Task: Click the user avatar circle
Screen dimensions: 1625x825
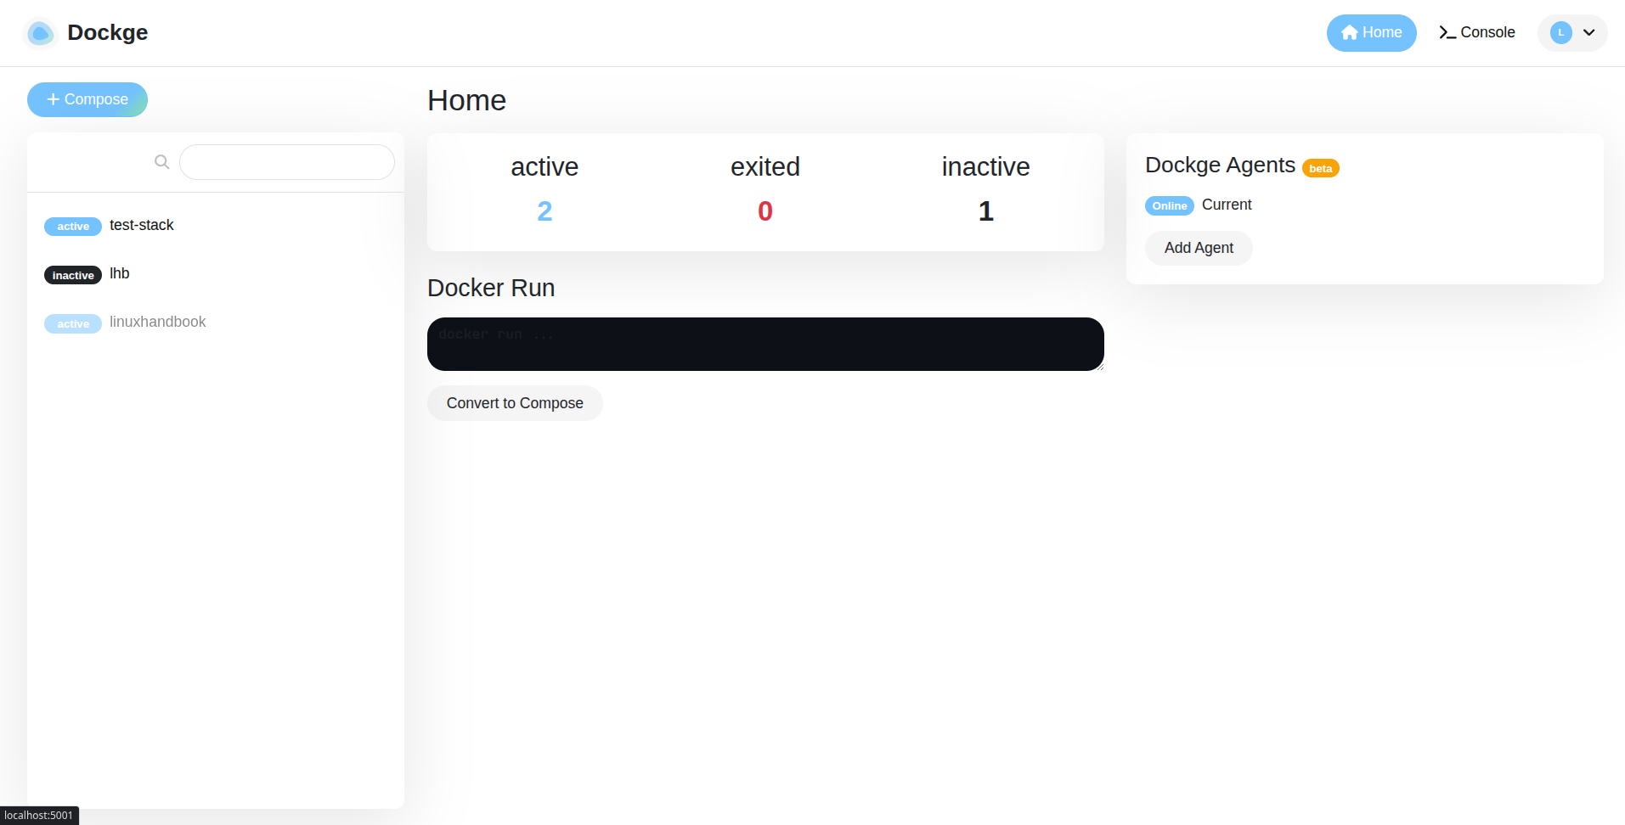Action: (x=1561, y=32)
